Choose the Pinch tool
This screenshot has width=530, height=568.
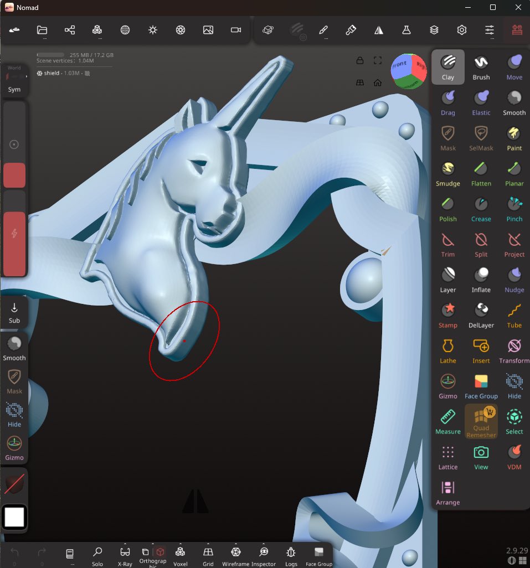[514, 209]
